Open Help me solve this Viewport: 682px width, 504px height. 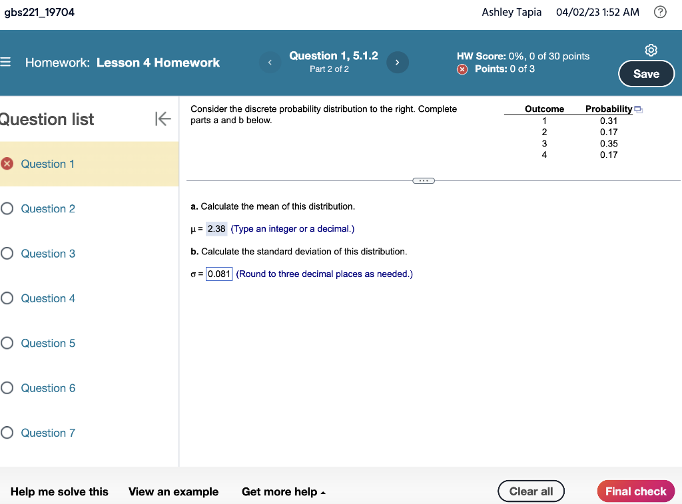(x=59, y=491)
